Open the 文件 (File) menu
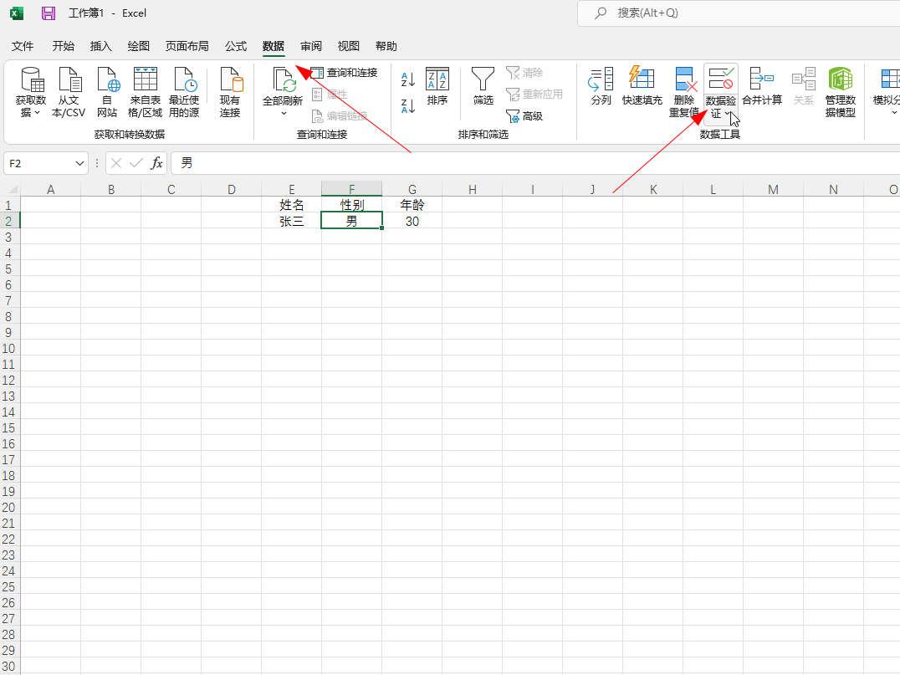The image size is (900, 675). click(23, 46)
